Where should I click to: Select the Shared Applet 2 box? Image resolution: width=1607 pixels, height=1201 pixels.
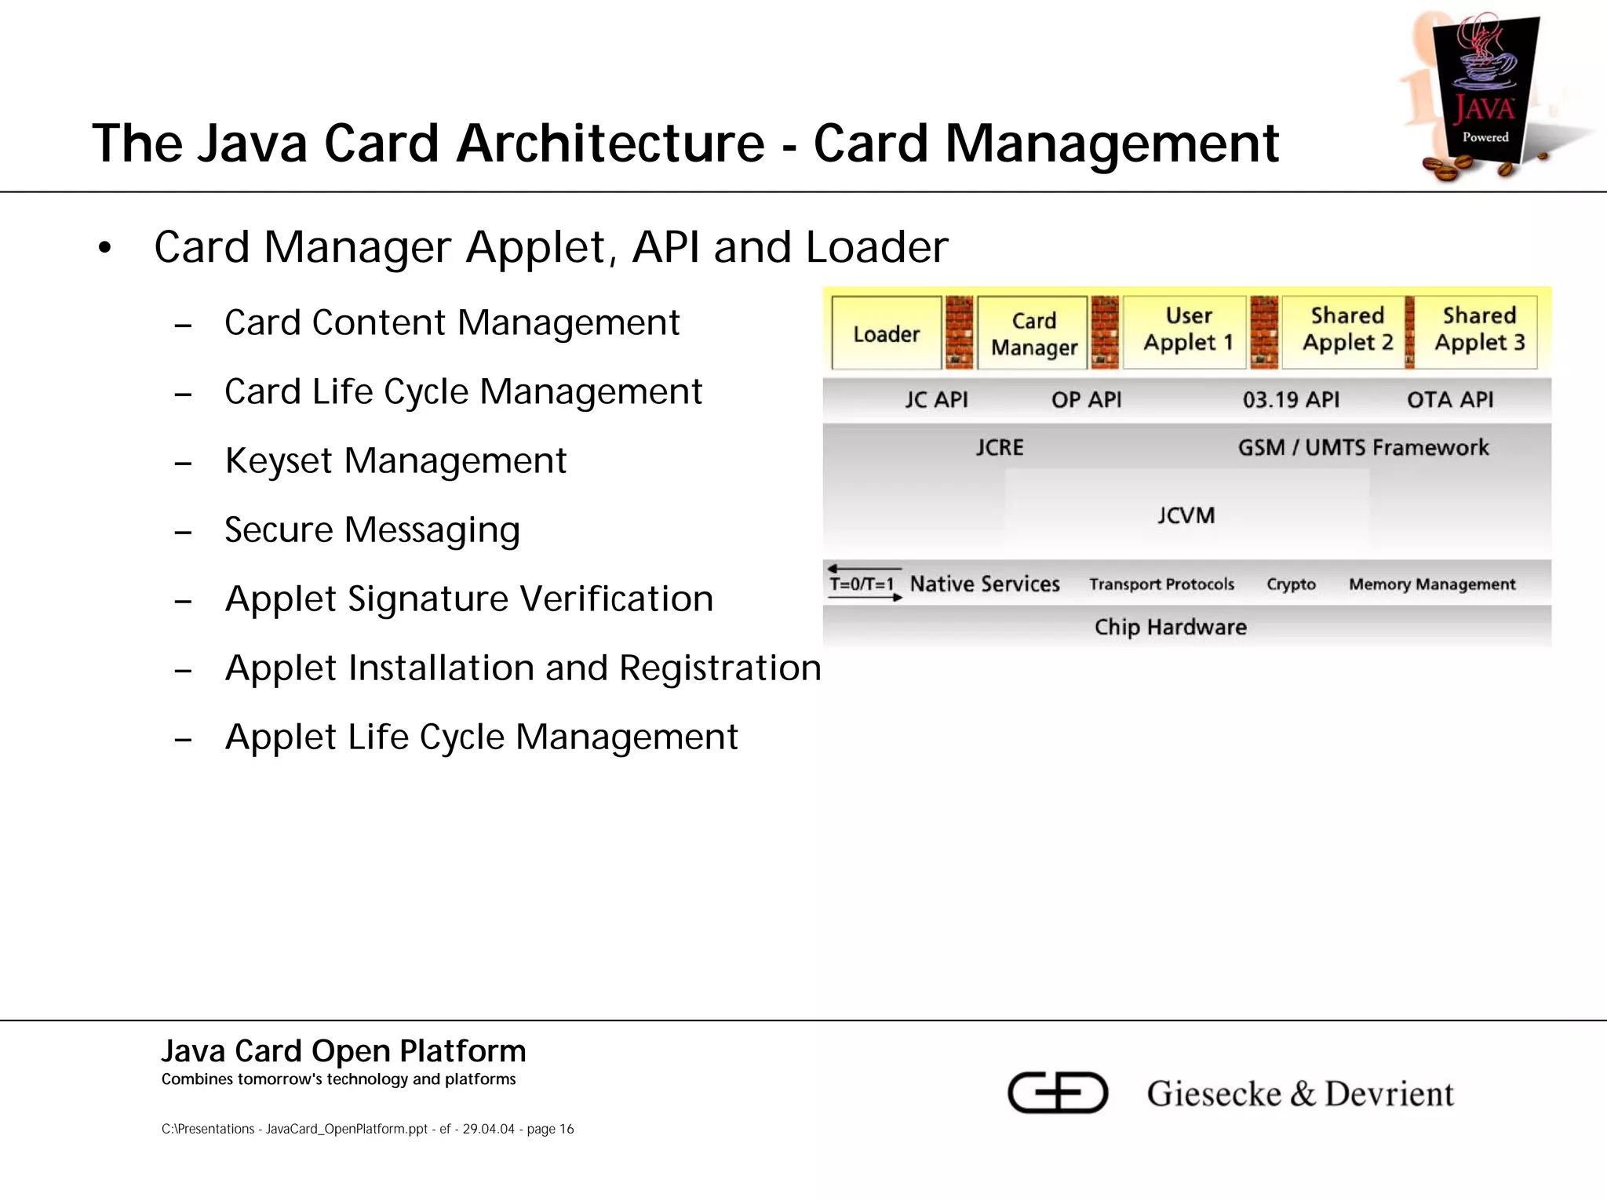pyautogui.click(x=1345, y=331)
